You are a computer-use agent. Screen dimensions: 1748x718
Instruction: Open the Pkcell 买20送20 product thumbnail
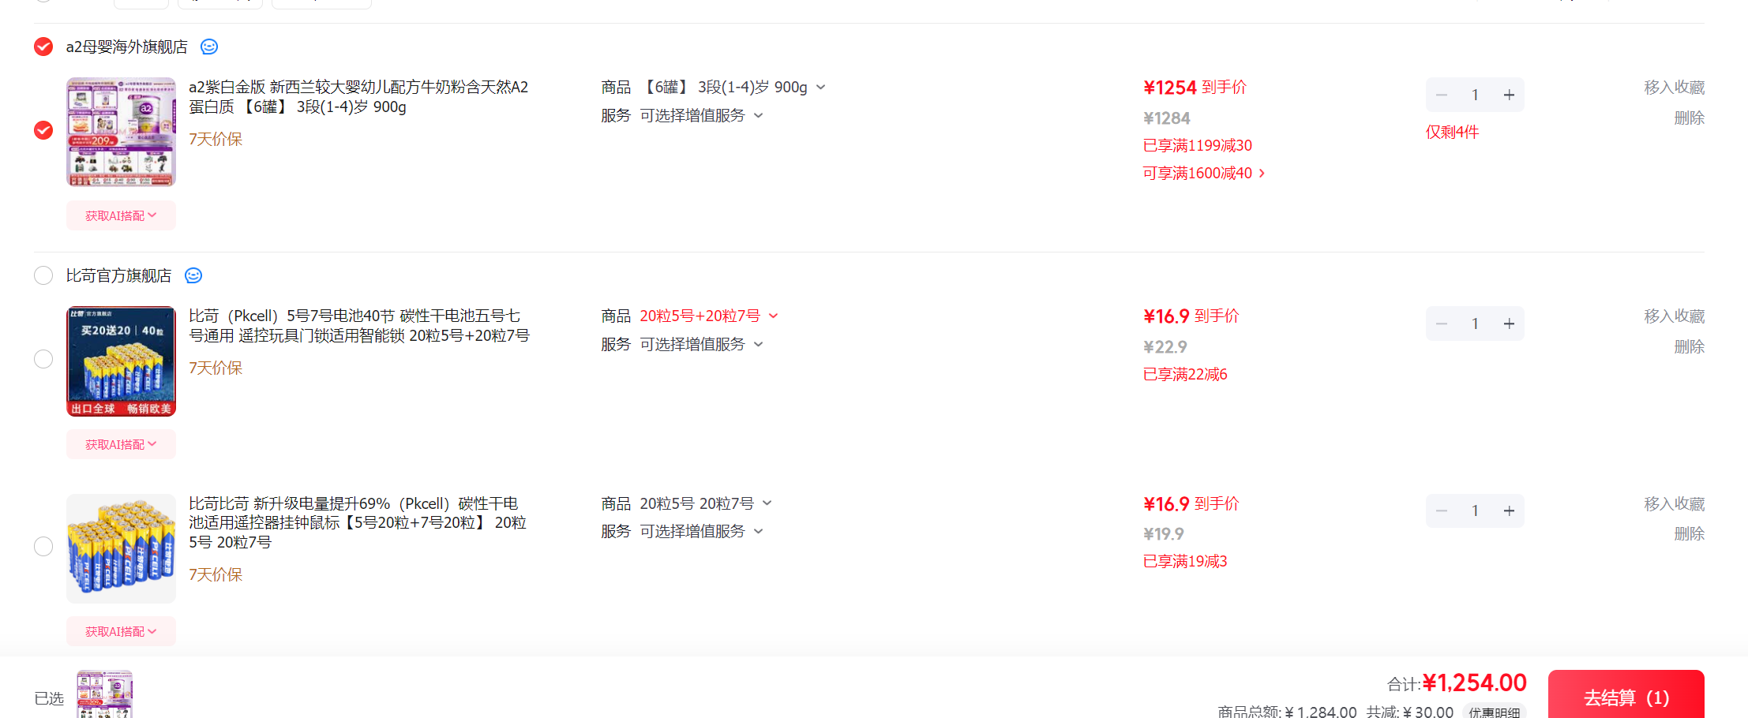click(121, 361)
